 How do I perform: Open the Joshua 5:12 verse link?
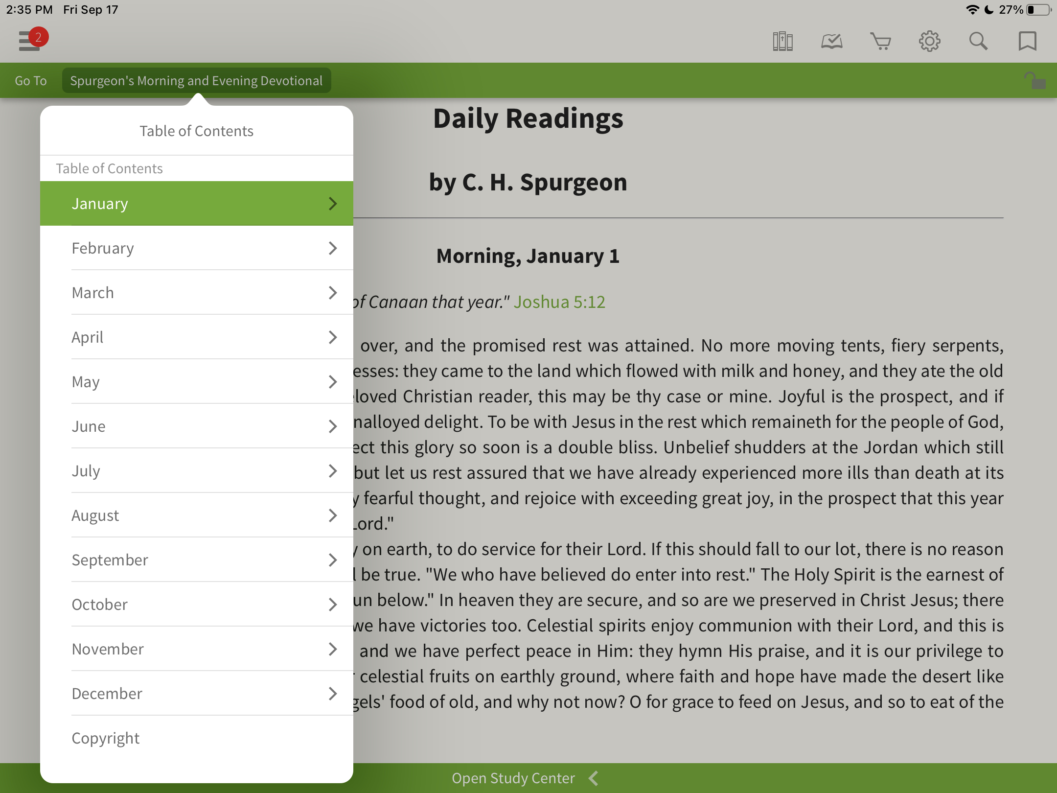point(559,302)
